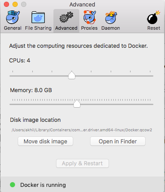The image size is (165, 192).
Task: Open the Daemon whale icon
Action: click(x=111, y=18)
